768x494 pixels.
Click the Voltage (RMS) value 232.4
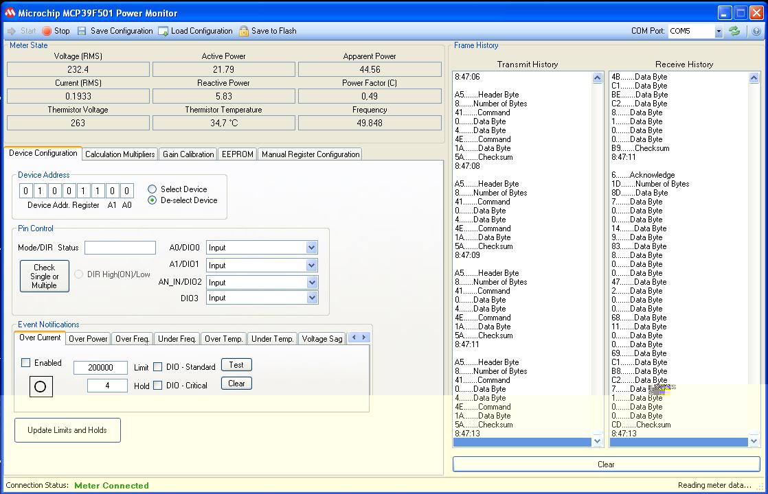78,69
